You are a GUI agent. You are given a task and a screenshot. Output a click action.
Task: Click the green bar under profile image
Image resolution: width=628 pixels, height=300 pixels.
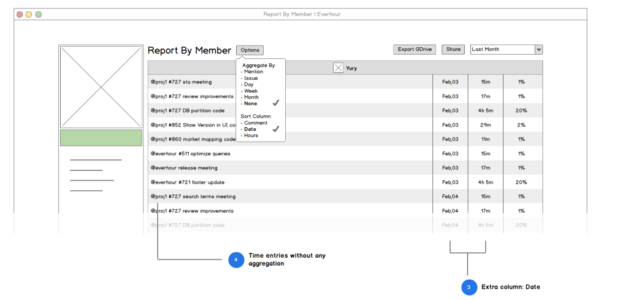pyautogui.click(x=101, y=137)
